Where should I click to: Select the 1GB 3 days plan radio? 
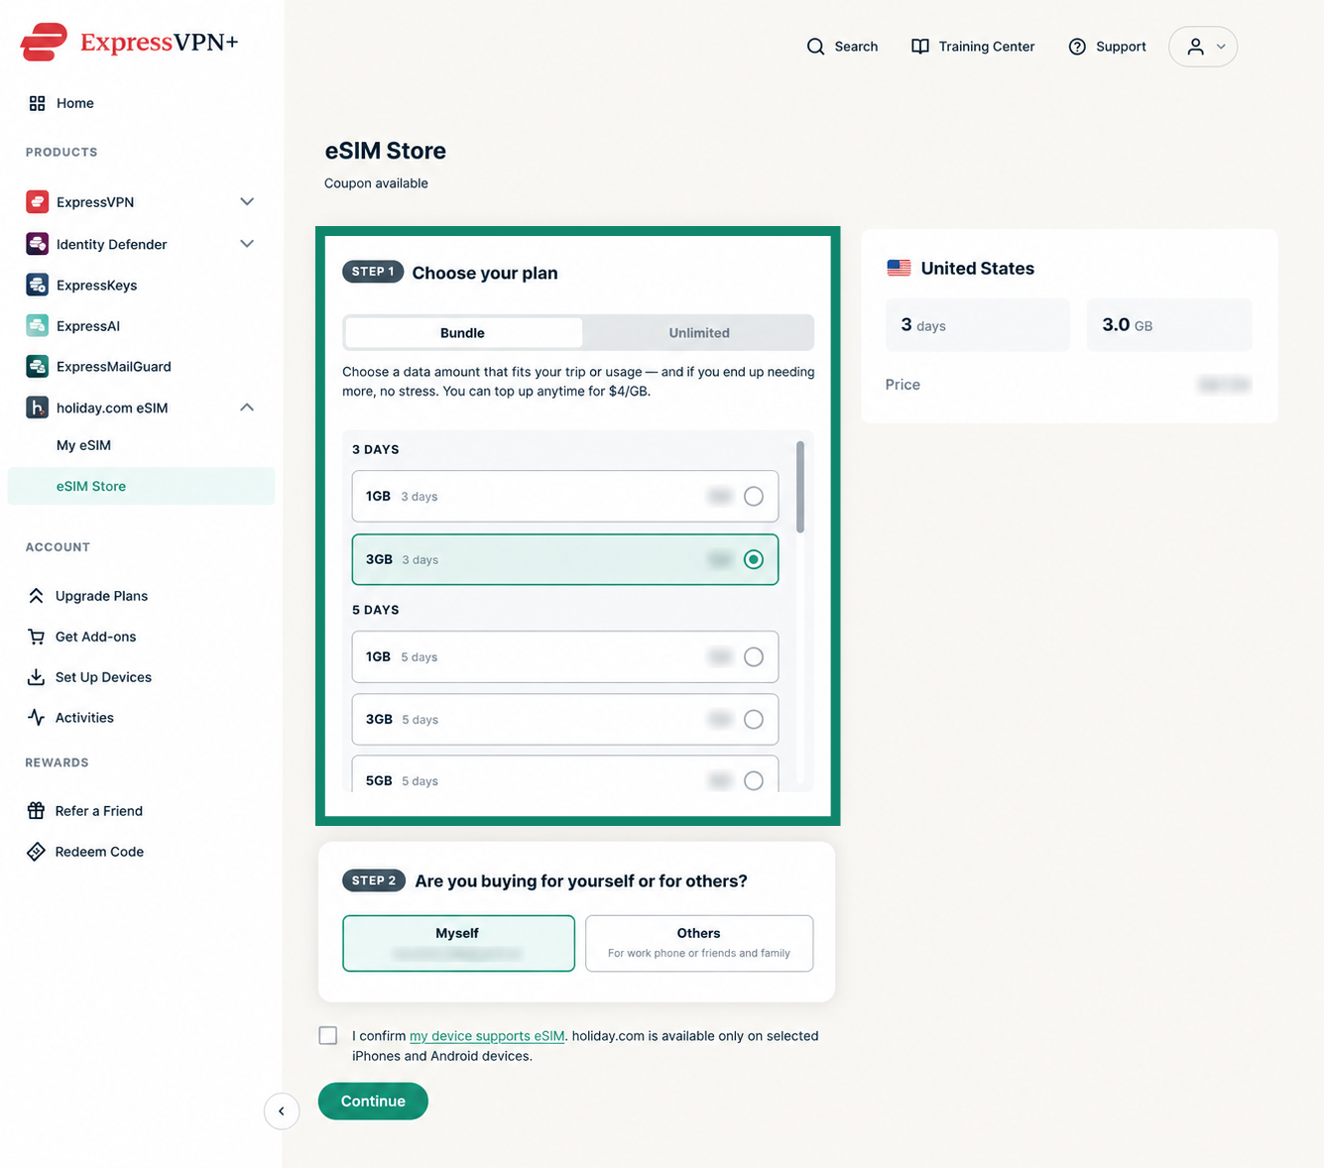tap(754, 496)
